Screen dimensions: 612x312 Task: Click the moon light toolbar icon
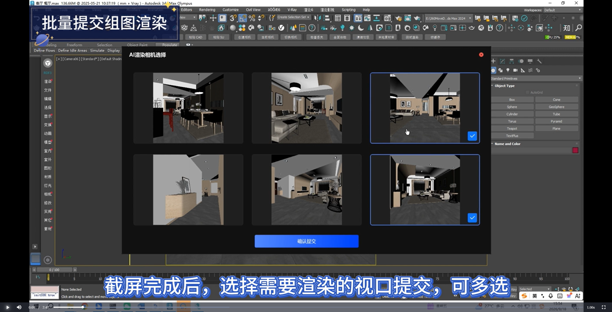(x=361, y=28)
